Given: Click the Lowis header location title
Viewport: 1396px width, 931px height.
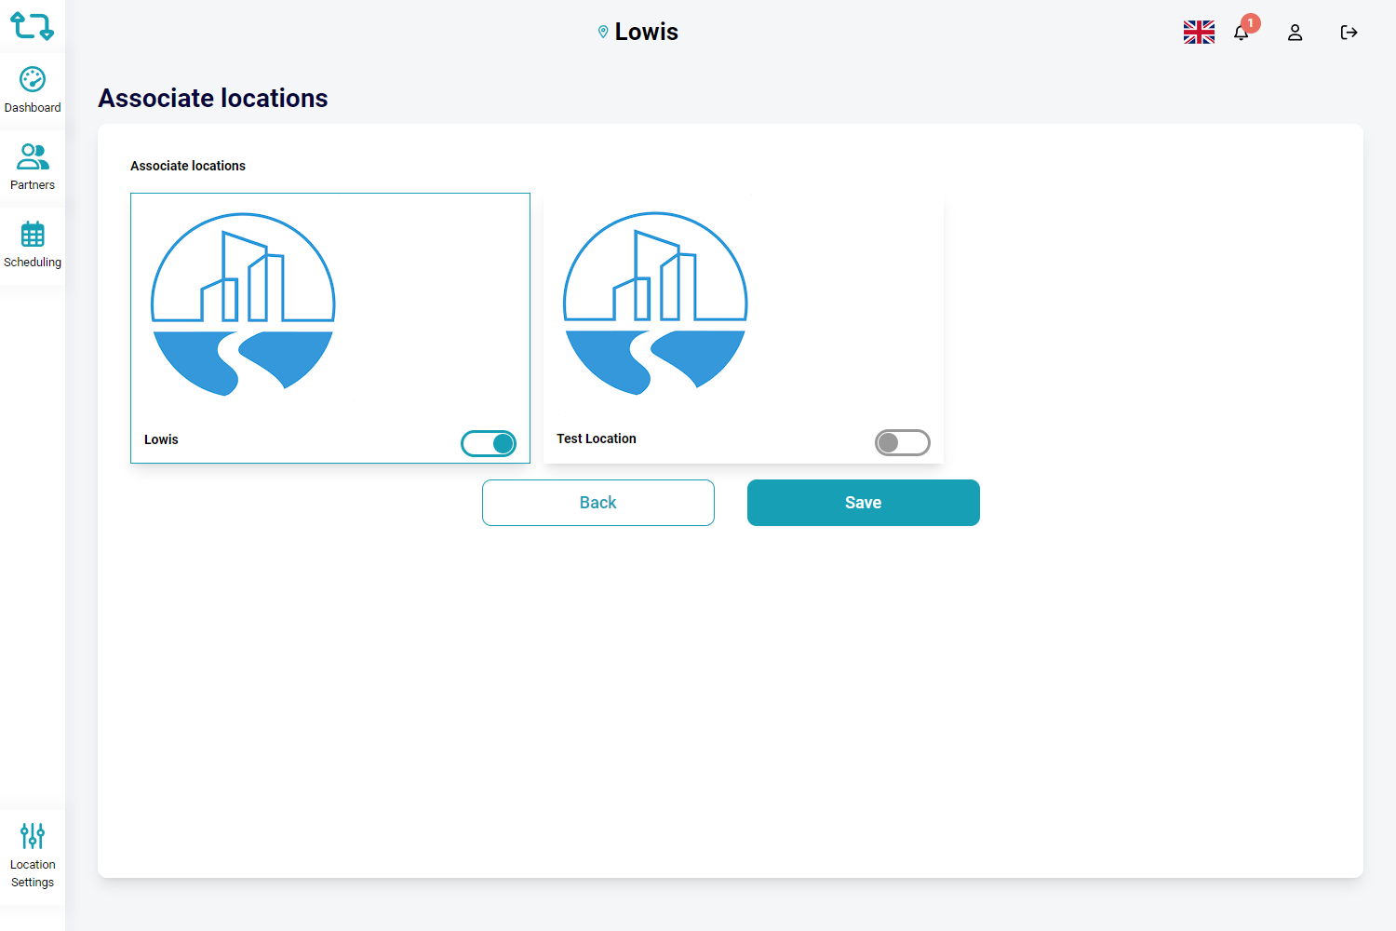Looking at the screenshot, I should click(x=647, y=32).
